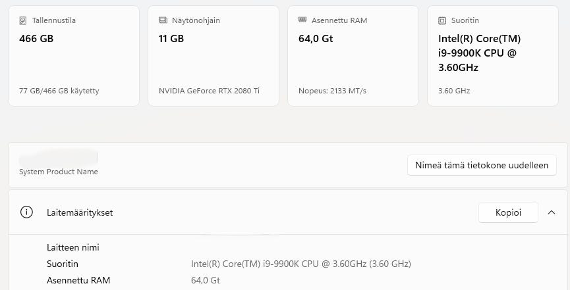Open the Näytönohjain 11 GB card

click(213, 56)
